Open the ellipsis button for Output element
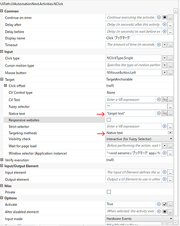180x226 pixels. (x=170, y=179)
